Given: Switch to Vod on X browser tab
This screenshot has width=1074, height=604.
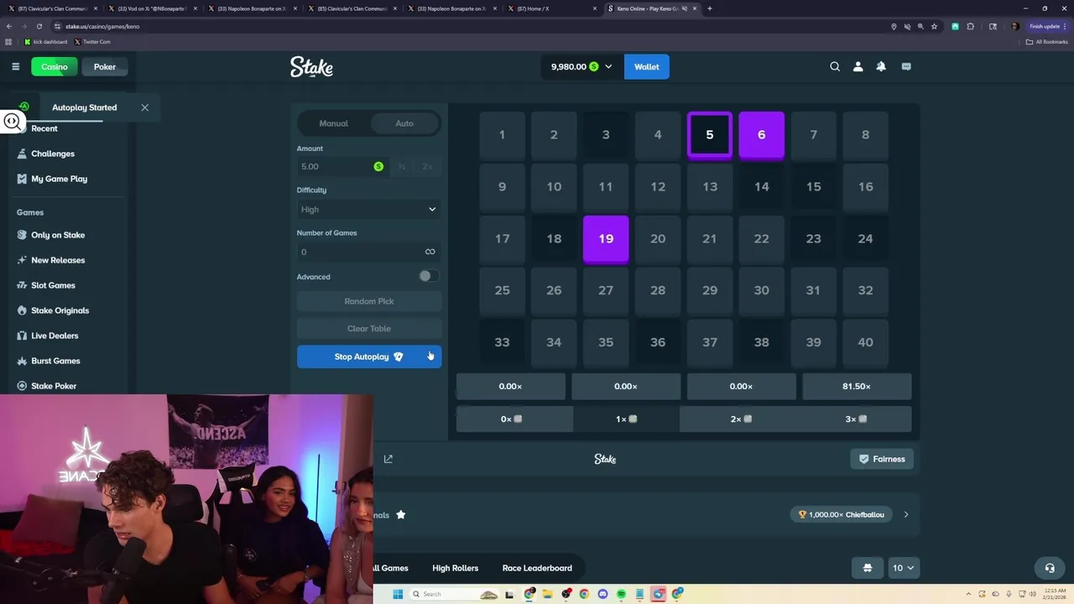Looking at the screenshot, I should pos(152,8).
